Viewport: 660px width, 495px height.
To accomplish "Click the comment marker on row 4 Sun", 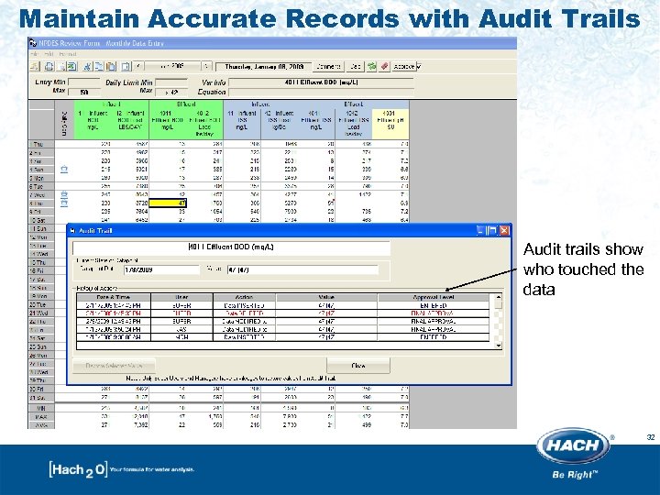I will [64, 170].
